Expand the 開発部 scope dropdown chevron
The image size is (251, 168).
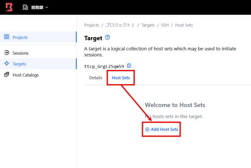(47, 7)
